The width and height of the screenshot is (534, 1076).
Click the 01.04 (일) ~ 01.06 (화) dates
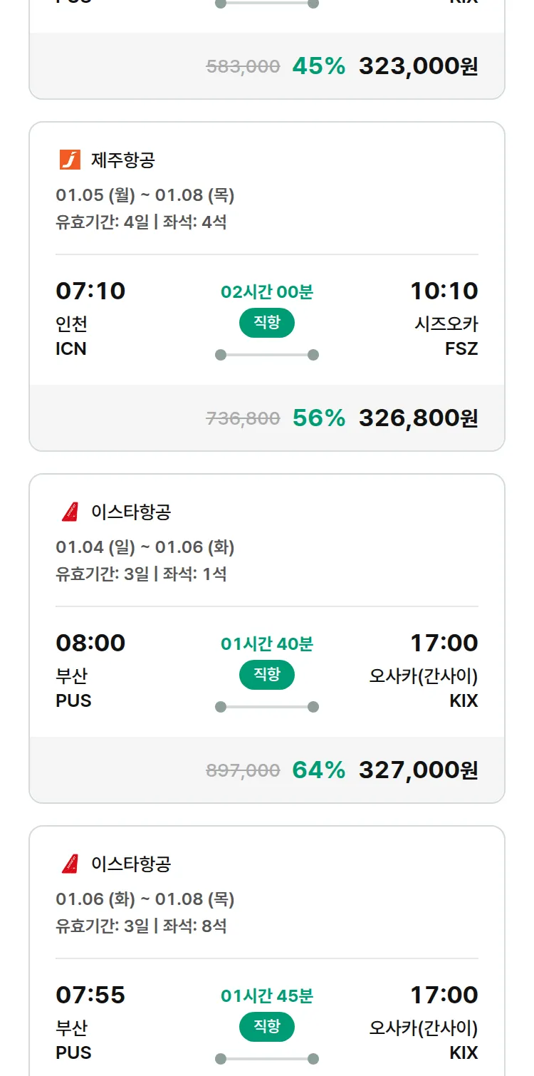[x=145, y=547]
